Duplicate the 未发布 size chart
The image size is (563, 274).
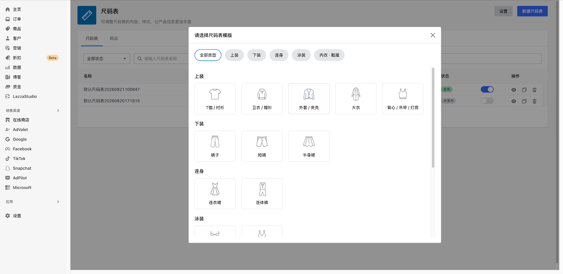click(x=524, y=101)
